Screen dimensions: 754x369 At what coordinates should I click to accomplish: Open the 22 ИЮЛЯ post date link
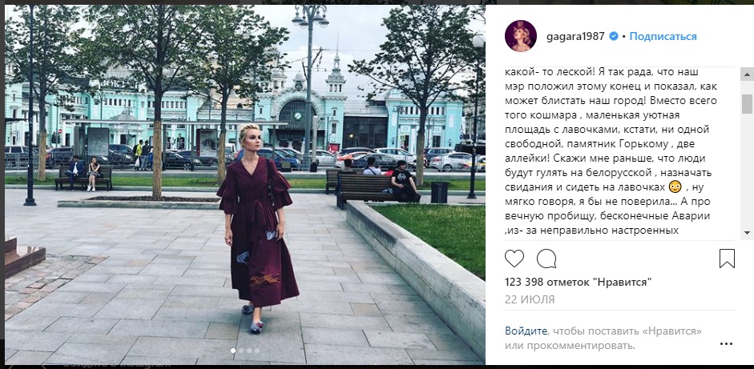tap(530, 299)
